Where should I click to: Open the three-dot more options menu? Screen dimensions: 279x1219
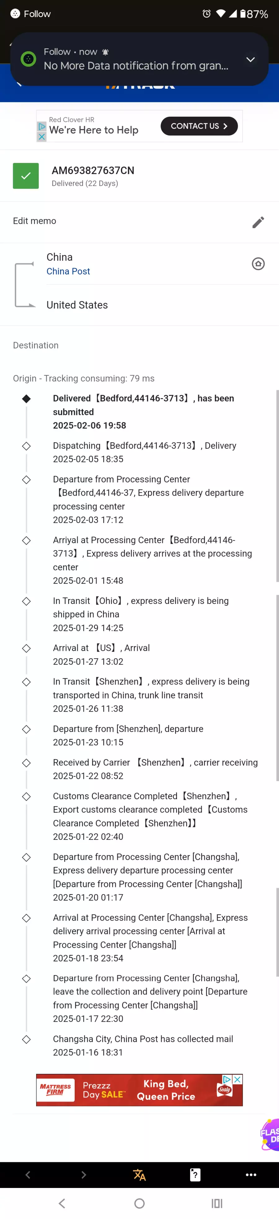(251, 1175)
